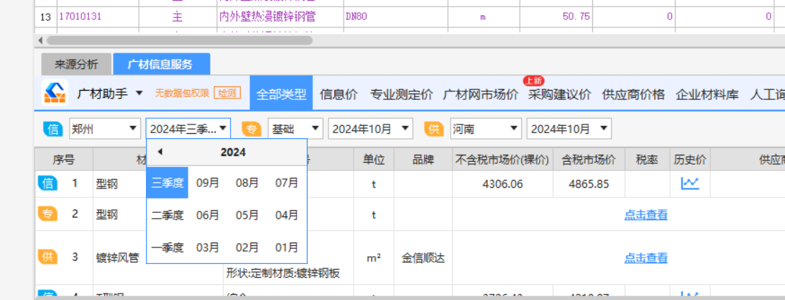785x300 pixels.
Task: Click material name 镀锌风管 in row 3
Action: click(x=118, y=258)
